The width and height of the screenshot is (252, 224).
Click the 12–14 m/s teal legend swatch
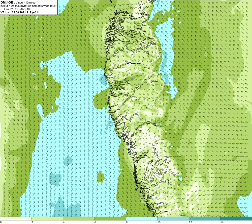(x=205, y=219)
